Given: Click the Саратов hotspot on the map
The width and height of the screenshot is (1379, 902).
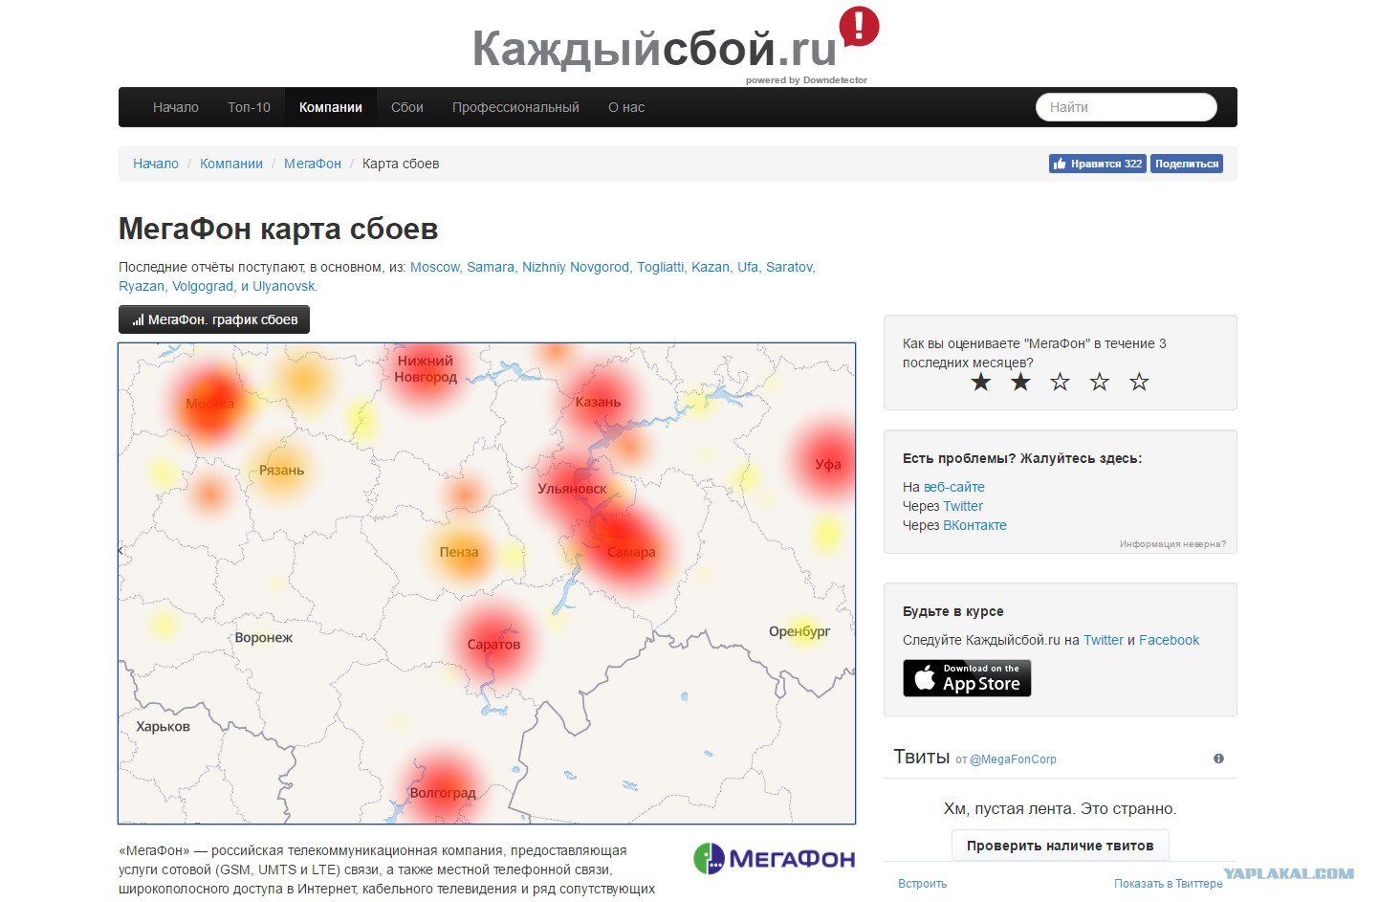Looking at the screenshot, I should click(x=493, y=645).
